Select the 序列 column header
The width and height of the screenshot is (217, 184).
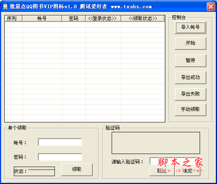tap(13, 19)
